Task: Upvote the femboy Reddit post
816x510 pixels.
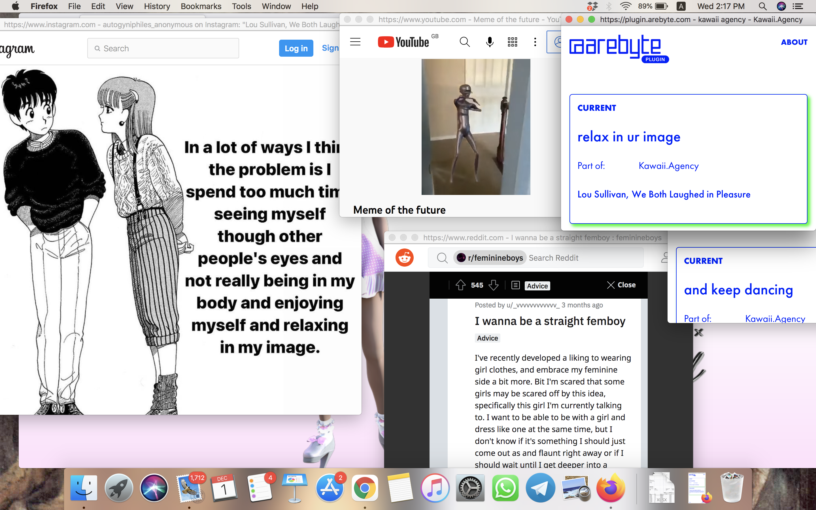Action: pyautogui.click(x=461, y=285)
